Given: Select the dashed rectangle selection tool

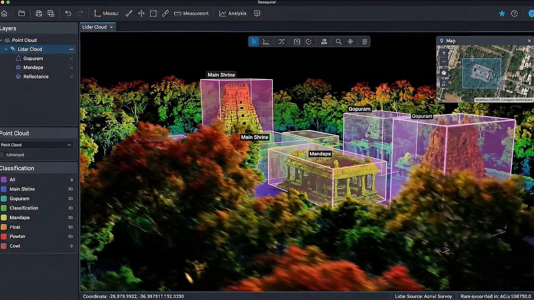Looking at the screenshot, I should tap(153, 13).
